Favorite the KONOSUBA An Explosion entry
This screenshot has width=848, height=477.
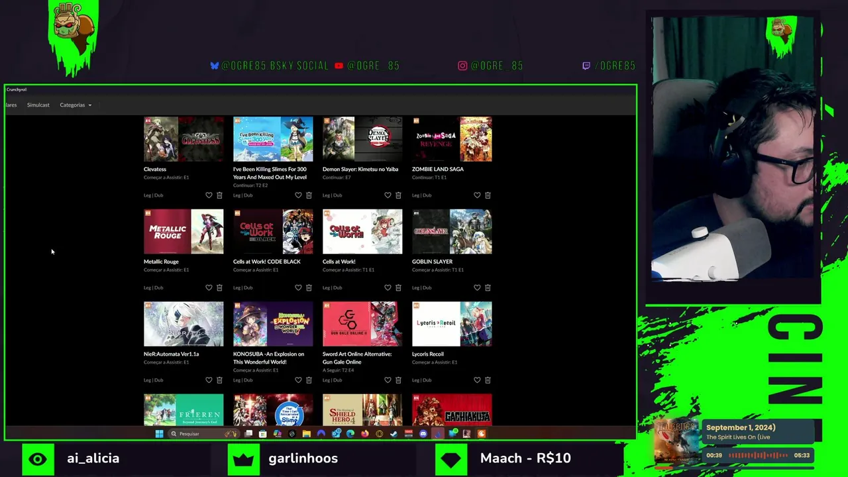click(298, 380)
